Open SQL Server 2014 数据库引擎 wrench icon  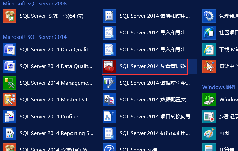click(x=109, y=83)
